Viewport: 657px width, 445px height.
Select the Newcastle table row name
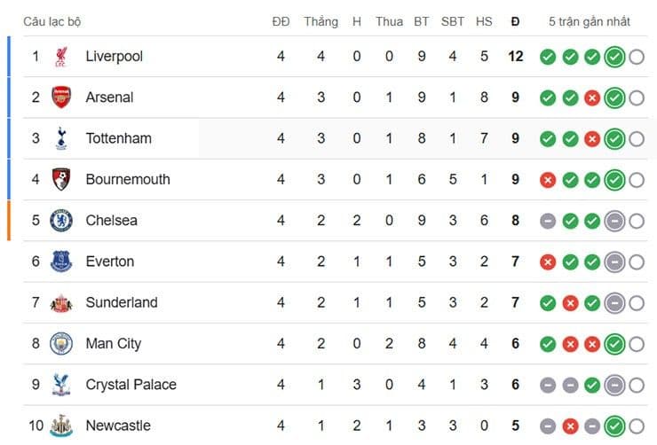tap(118, 425)
